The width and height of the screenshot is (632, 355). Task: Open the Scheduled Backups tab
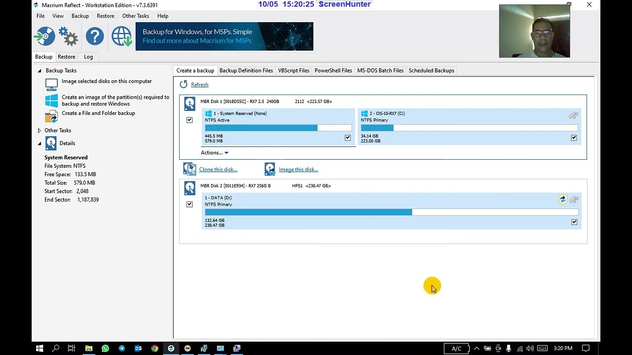pos(432,71)
